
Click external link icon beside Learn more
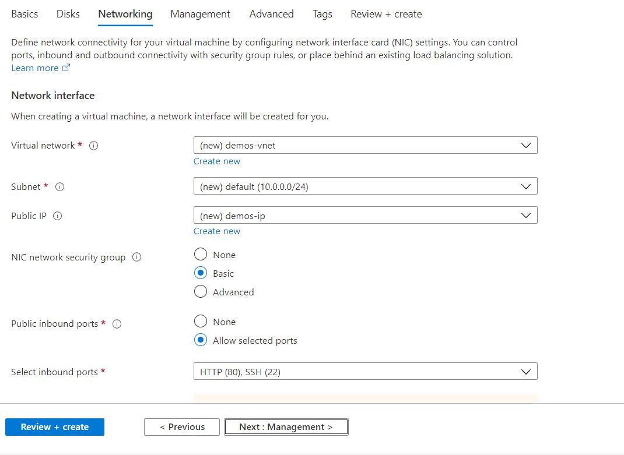[66, 68]
